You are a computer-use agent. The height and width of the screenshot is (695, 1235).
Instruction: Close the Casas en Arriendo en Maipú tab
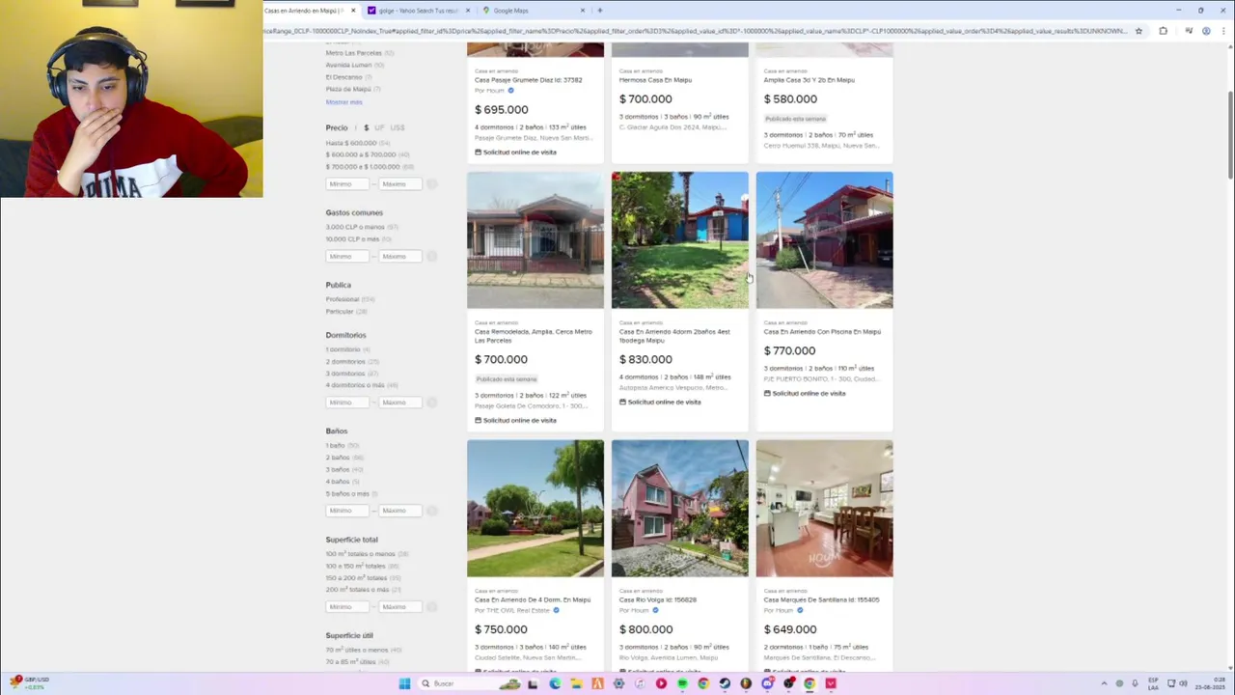(x=353, y=11)
